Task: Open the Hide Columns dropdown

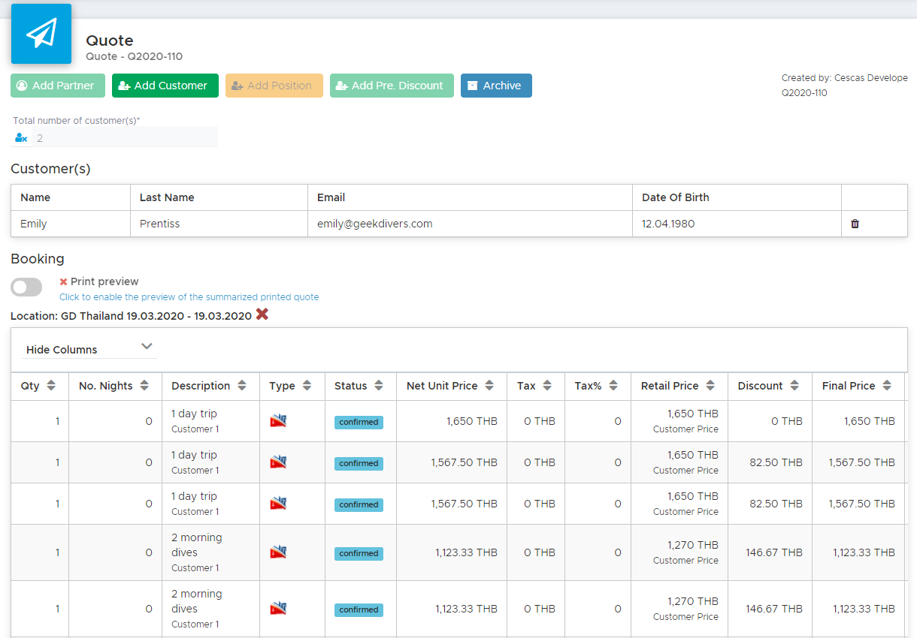Action: coord(89,349)
